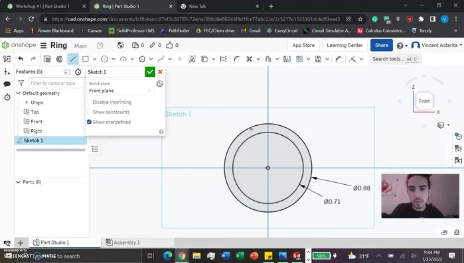Open the Insert features plus icon
Image resolution: width=464 pixels, height=263 pixels.
[7, 72]
